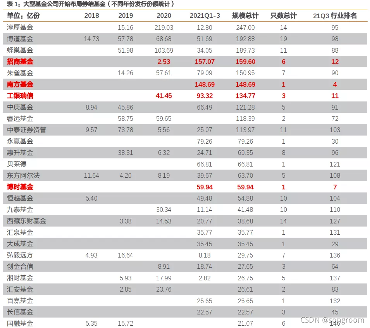Click value 219.03 in 淳厚基金 row
The width and height of the screenshot is (370, 328).
(164, 27)
